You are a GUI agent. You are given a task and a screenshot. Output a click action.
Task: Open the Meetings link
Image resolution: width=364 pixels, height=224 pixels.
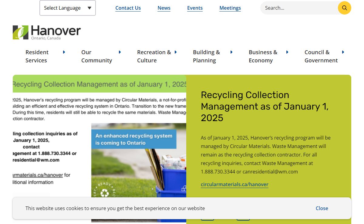click(x=230, y=8)
